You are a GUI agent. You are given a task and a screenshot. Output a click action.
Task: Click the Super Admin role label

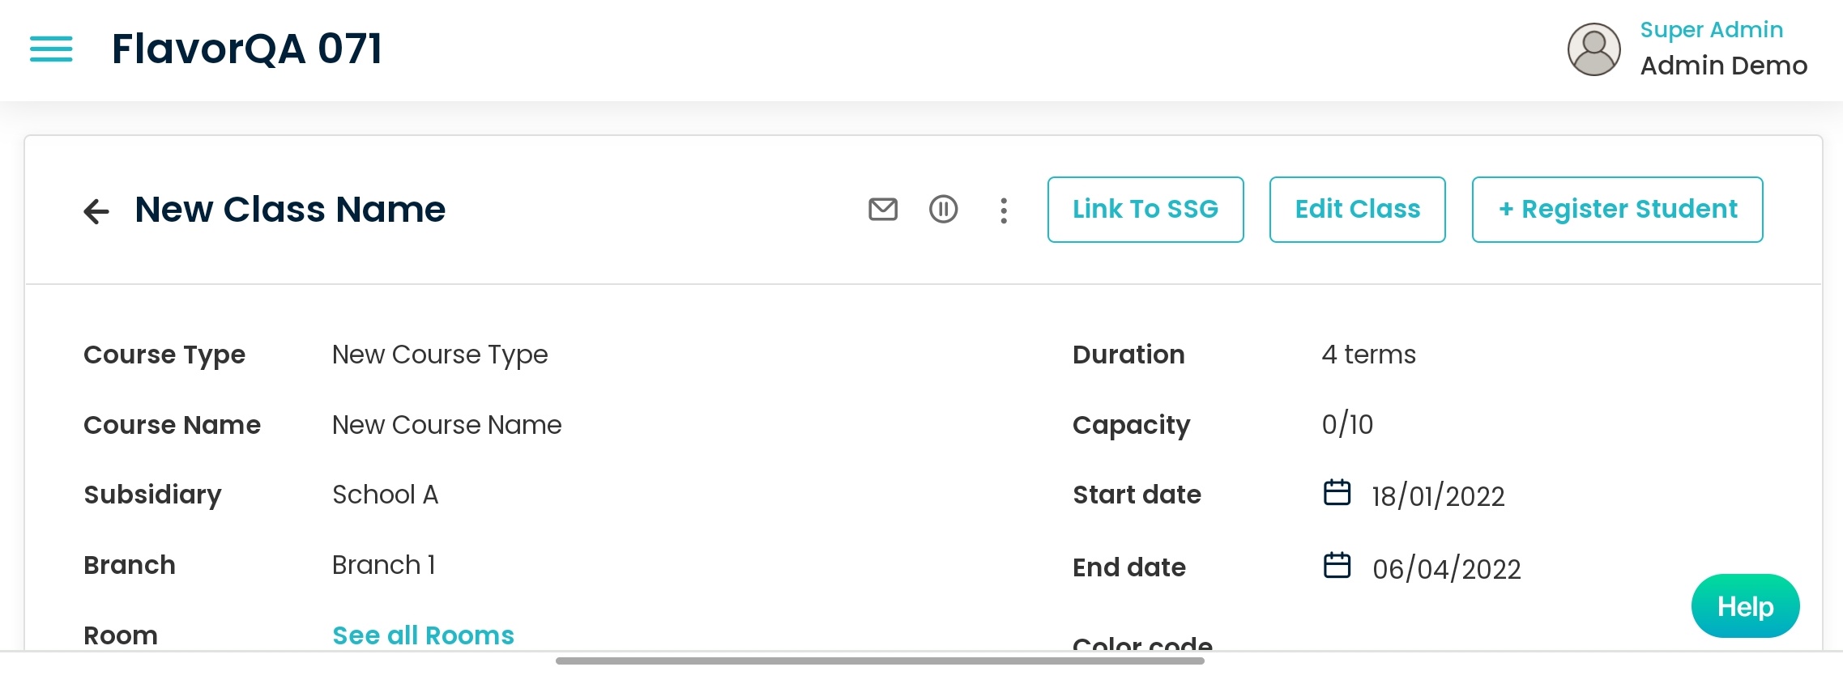tap(1711, 30)
